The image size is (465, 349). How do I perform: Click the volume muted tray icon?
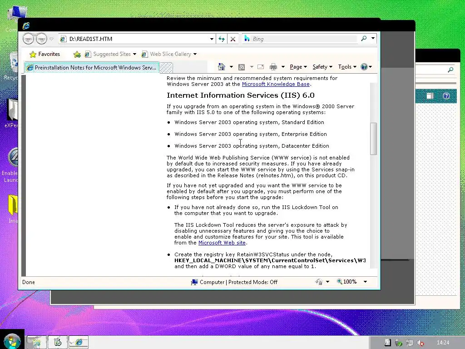tap(420, 343)
